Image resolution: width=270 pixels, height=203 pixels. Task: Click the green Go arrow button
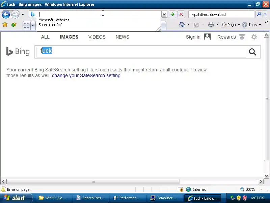coord(172,14)
